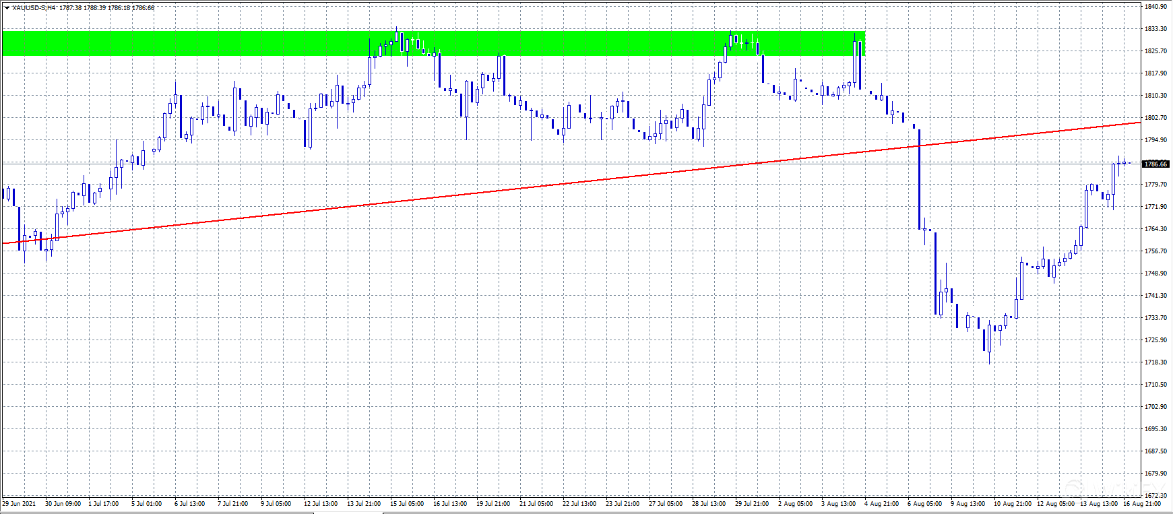Click the arrow beside XAUUSD-S,H4 chart title

(x=7, y=8)
